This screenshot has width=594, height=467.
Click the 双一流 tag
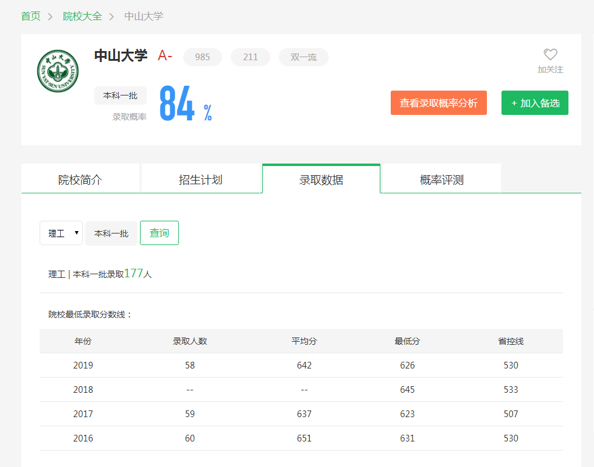click(304, 57)
